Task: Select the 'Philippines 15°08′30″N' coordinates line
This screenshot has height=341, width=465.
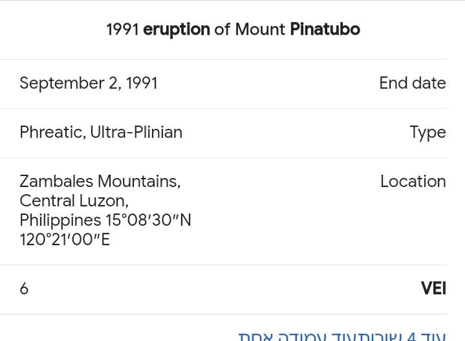Action: [x=105, y=221]
